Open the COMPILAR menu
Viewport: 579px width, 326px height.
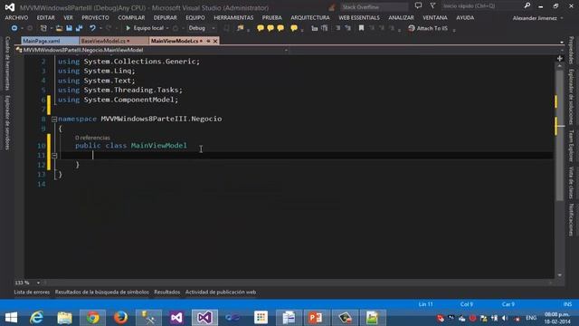131,18
